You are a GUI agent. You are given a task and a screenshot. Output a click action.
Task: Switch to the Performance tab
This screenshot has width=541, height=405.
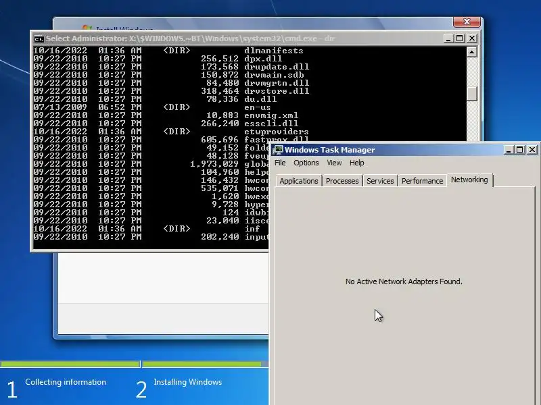coord(422,181)
